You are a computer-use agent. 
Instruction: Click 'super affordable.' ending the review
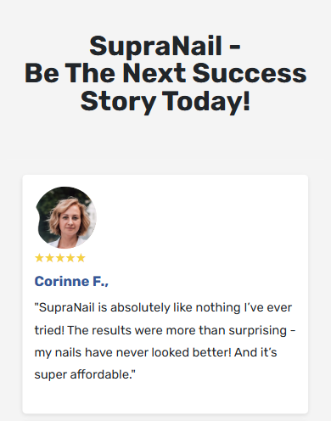84,375
